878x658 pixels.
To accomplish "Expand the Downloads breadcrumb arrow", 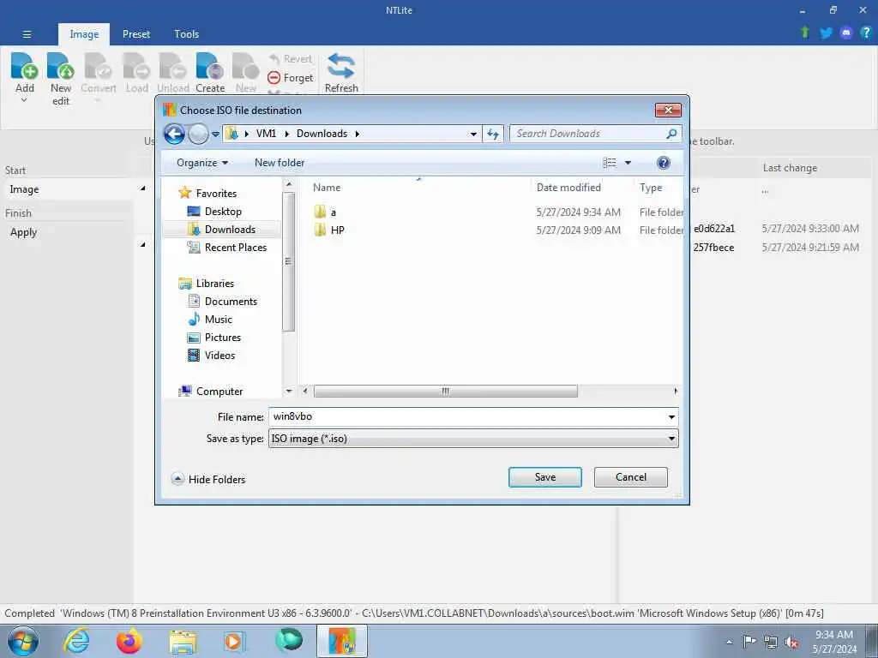I will pos(358,134).
